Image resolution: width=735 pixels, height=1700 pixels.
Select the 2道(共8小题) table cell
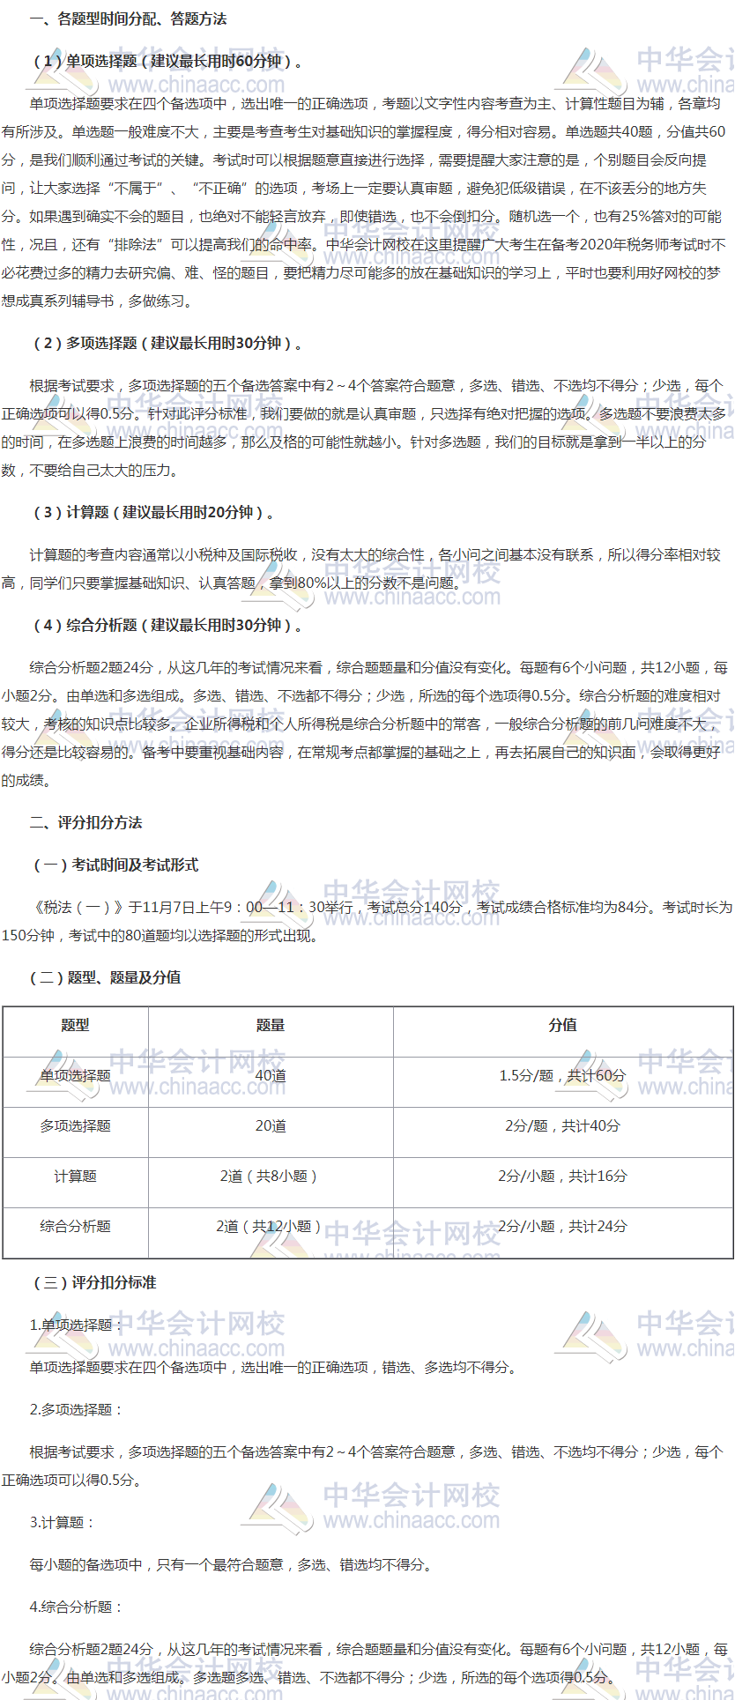271,1176
